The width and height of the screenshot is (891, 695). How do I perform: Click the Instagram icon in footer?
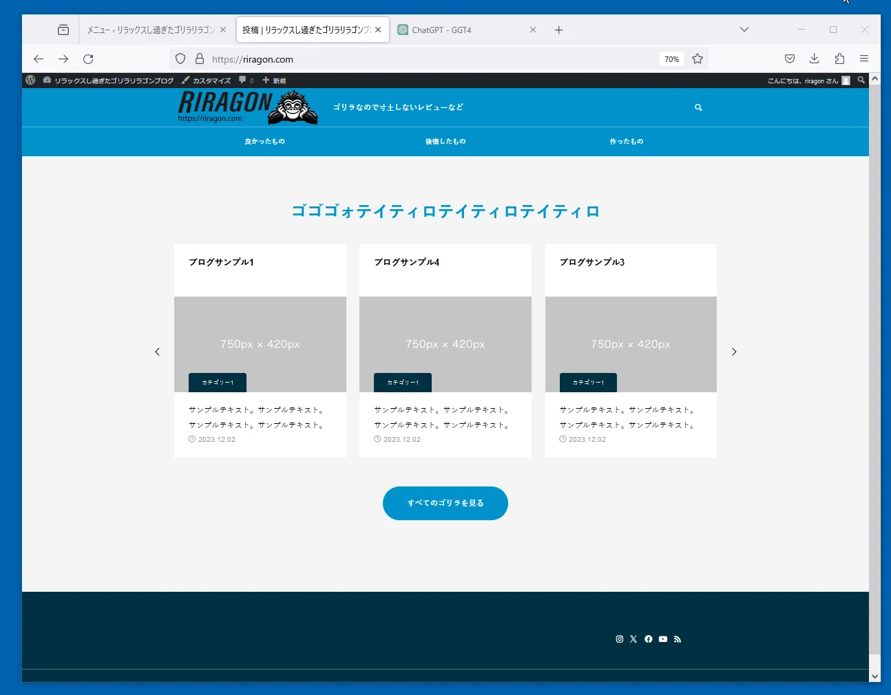coord(619,639)
